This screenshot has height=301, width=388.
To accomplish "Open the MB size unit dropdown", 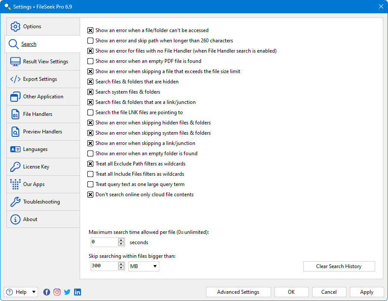I will point(144,266).
